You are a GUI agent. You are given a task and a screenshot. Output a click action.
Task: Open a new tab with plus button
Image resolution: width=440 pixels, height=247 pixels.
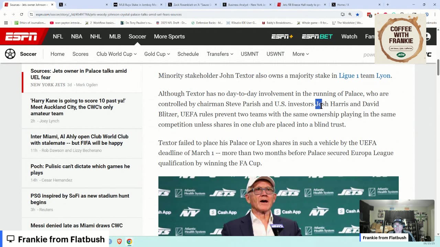(387, 5)
